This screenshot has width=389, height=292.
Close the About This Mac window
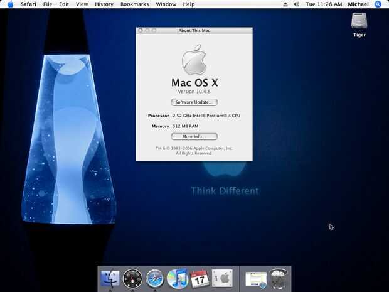(141, 30)
